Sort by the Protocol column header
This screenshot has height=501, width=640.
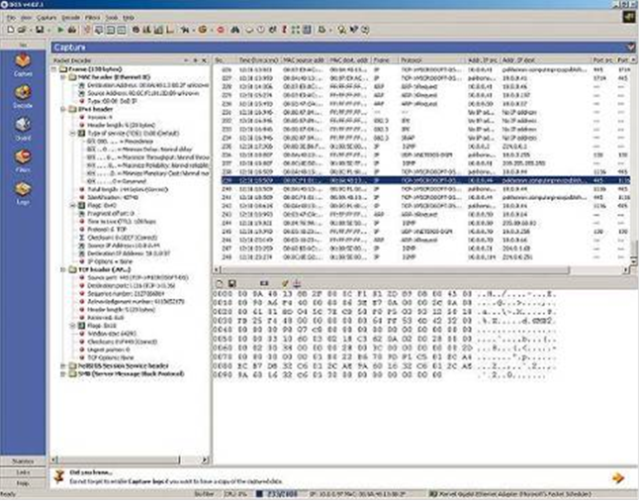(431, 60)
